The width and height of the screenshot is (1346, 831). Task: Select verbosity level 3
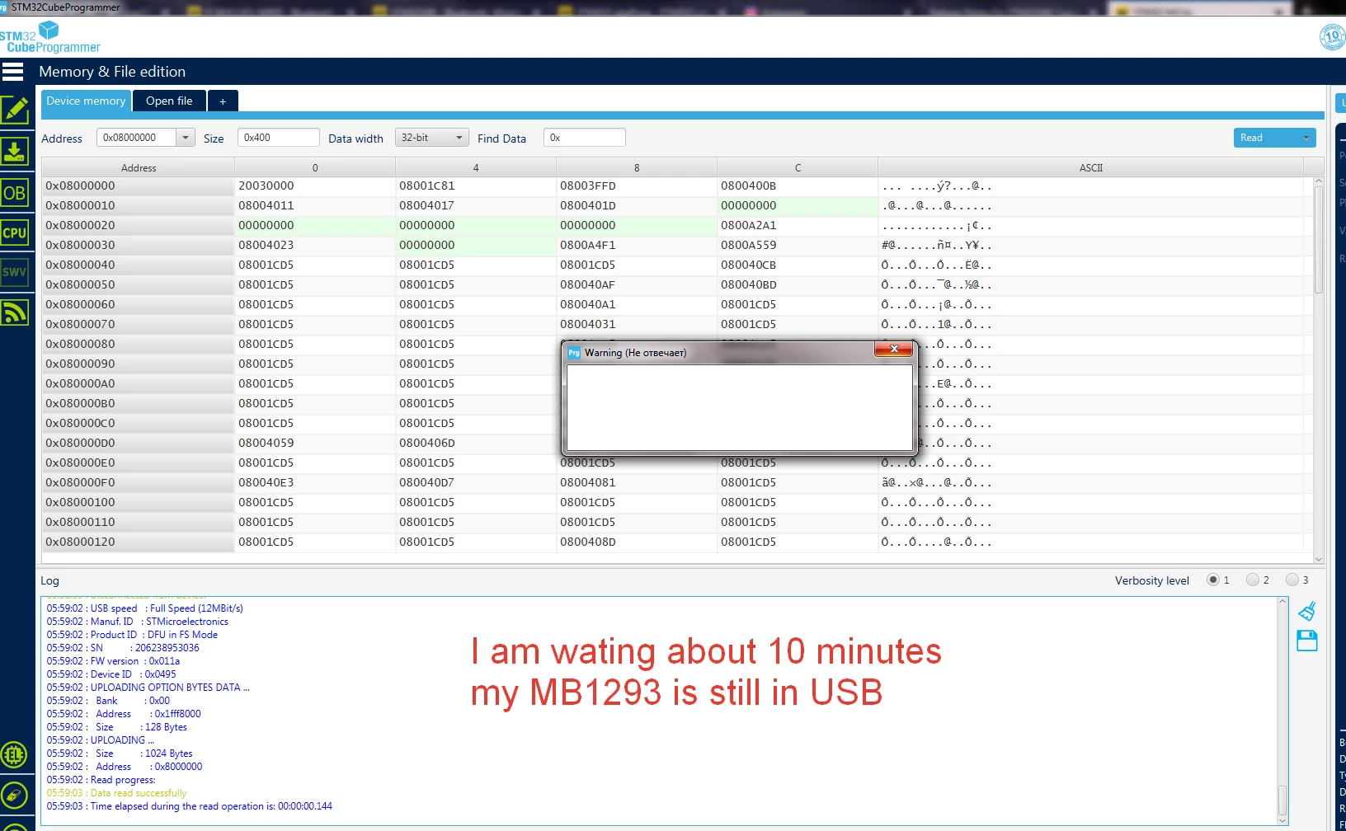[x=1292, y=580]
